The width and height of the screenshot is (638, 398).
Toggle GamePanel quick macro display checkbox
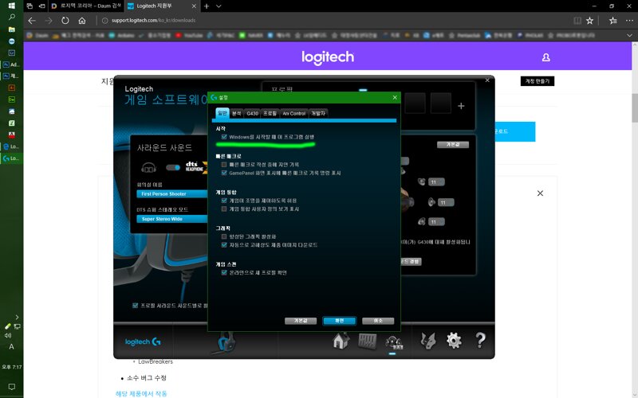click(x=224, y=173)
